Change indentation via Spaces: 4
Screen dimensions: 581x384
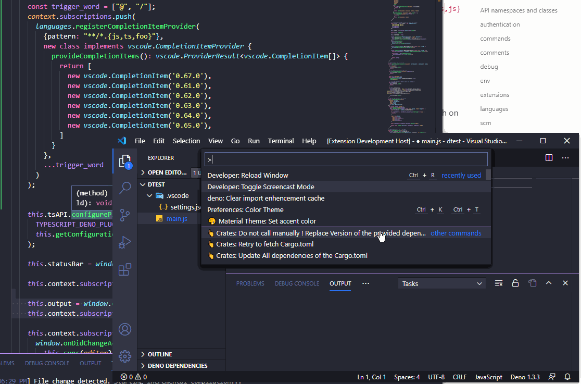pyautogui.click(x=407, y=377)
